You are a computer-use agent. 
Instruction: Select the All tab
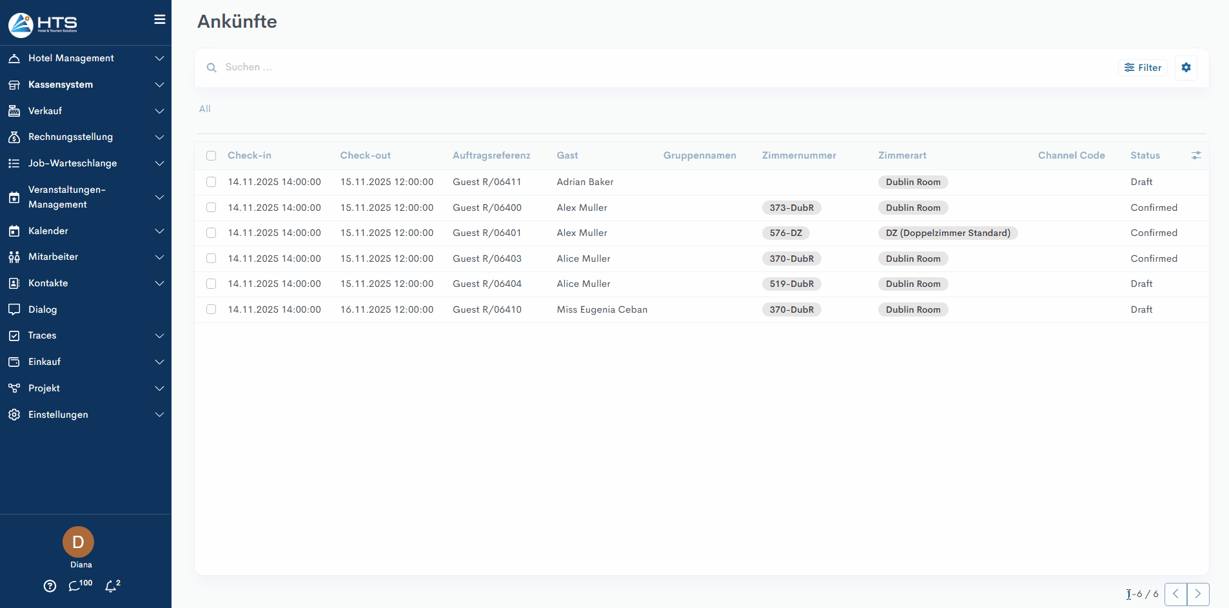[204, 109]
